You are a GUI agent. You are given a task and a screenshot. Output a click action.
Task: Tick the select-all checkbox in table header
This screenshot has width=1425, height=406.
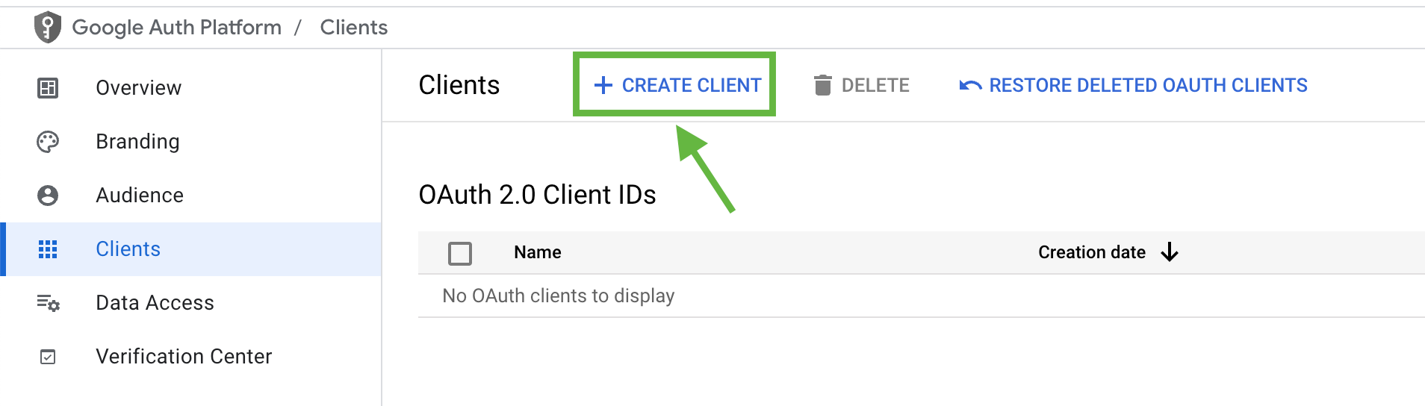click(460, 253)
